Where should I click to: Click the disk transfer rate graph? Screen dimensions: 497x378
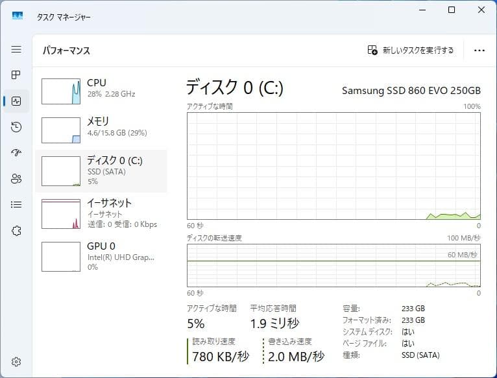pyautogui.click(x=333, y=266)
